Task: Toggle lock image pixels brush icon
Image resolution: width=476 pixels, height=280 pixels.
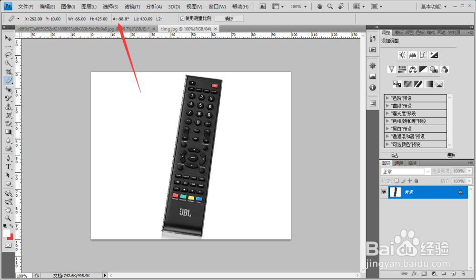Action: (x=403, y=180)
